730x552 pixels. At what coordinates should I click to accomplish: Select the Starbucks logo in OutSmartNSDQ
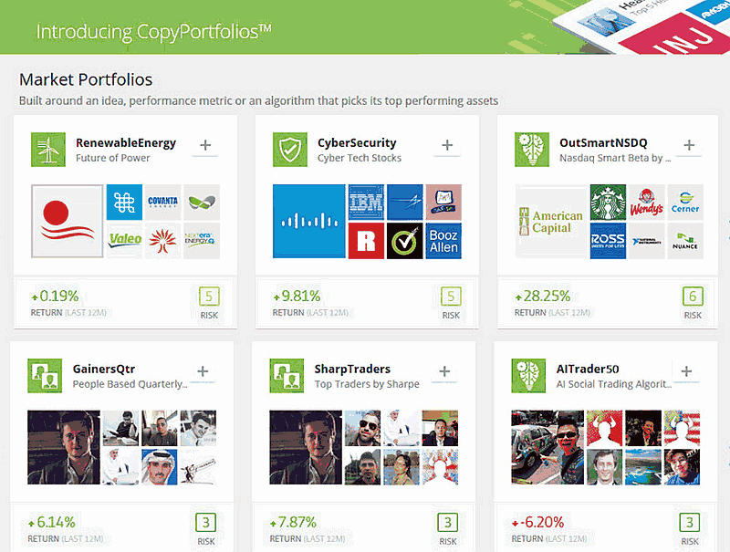pyautogui.click(x=607, y=203)
